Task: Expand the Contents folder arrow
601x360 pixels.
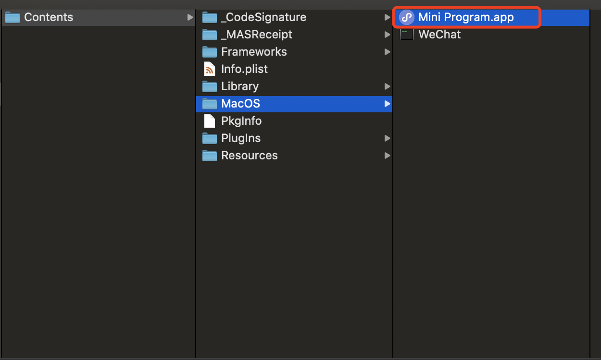Action: [190, 17]
